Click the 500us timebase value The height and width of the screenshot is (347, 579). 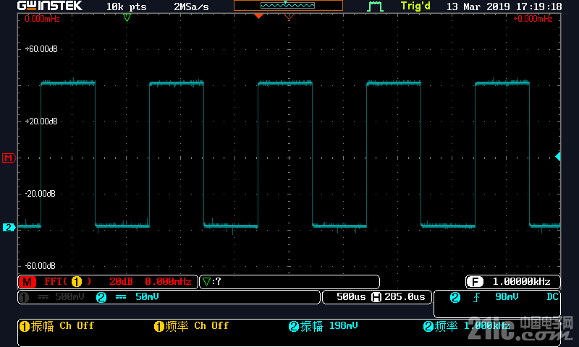tap(351, 297)
